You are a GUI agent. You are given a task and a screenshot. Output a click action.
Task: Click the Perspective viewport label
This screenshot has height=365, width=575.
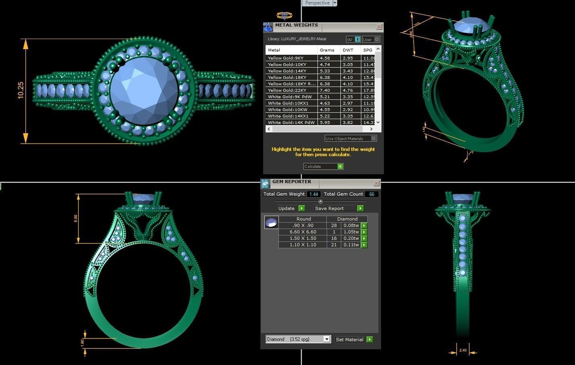[x=317, y=3]
